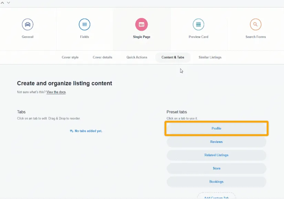
Task: Click the General car icon
Action: pos(28,24)
